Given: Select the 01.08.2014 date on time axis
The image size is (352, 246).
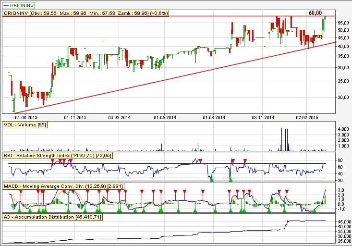Looking at the screenshot, I should tap(214, 117).
